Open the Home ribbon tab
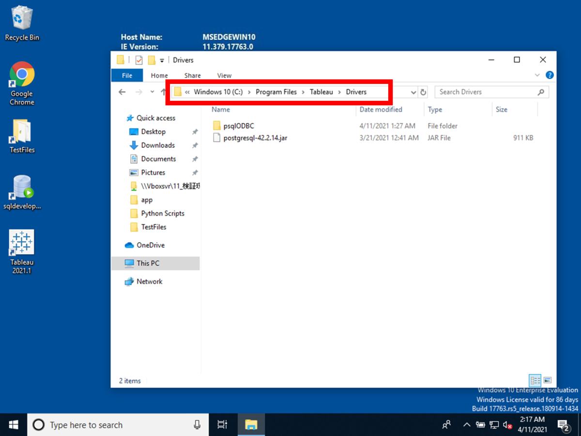581x436 pixels. [159, 76]
